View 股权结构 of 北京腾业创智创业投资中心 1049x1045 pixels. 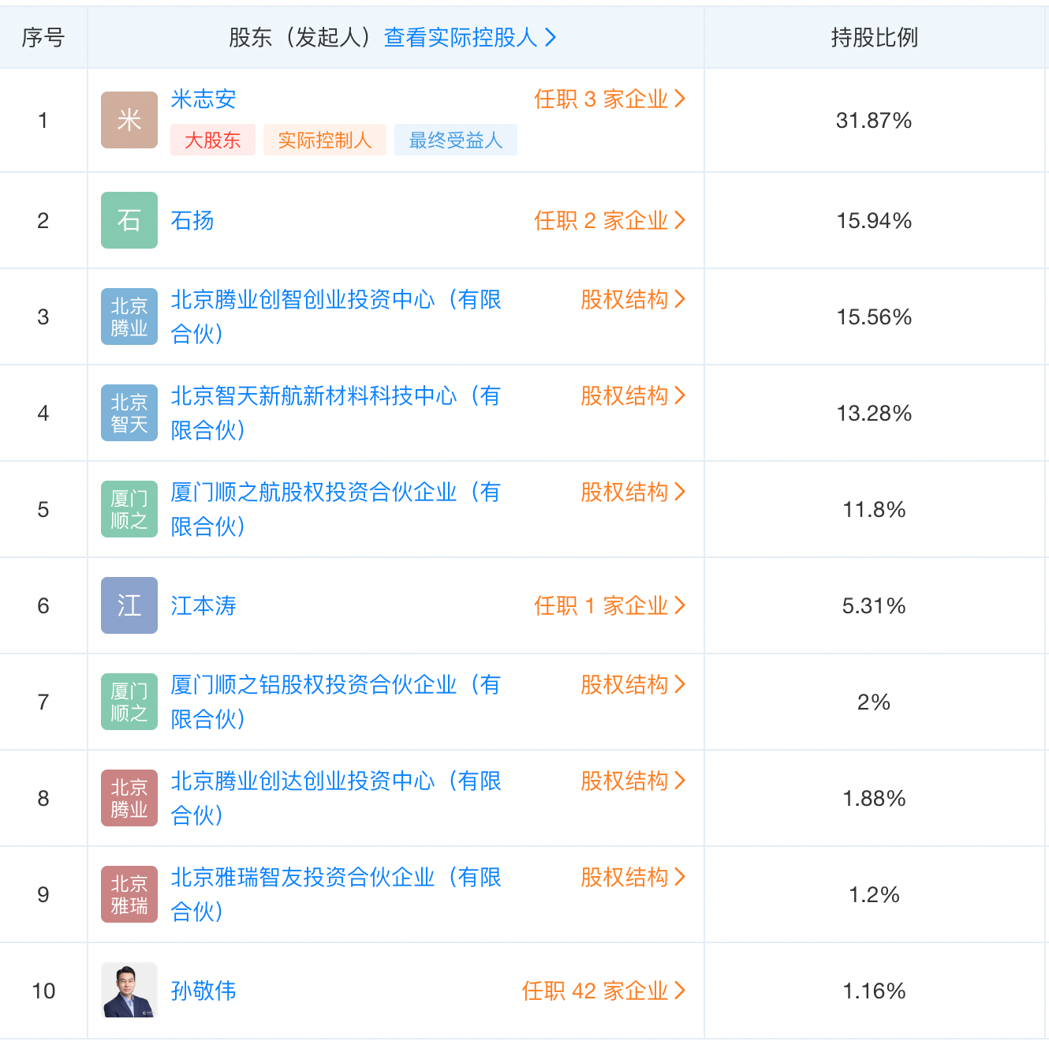point(633,300)
